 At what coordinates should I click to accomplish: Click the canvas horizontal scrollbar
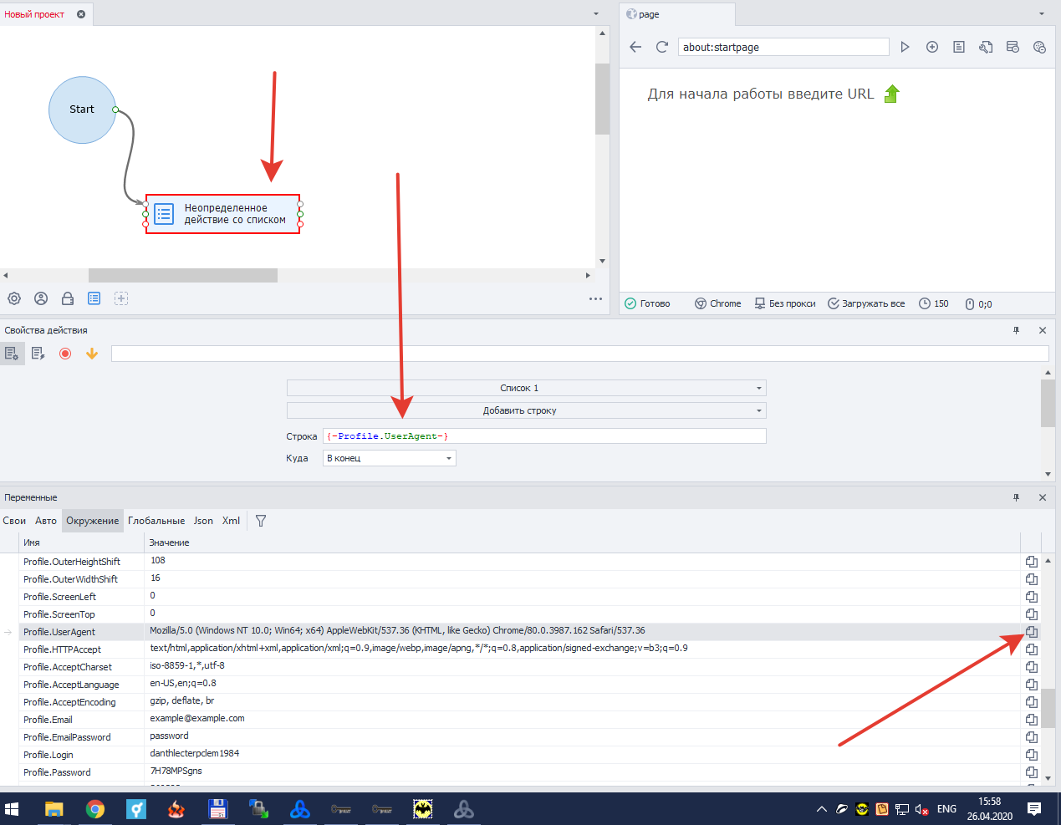pos(182,275)
